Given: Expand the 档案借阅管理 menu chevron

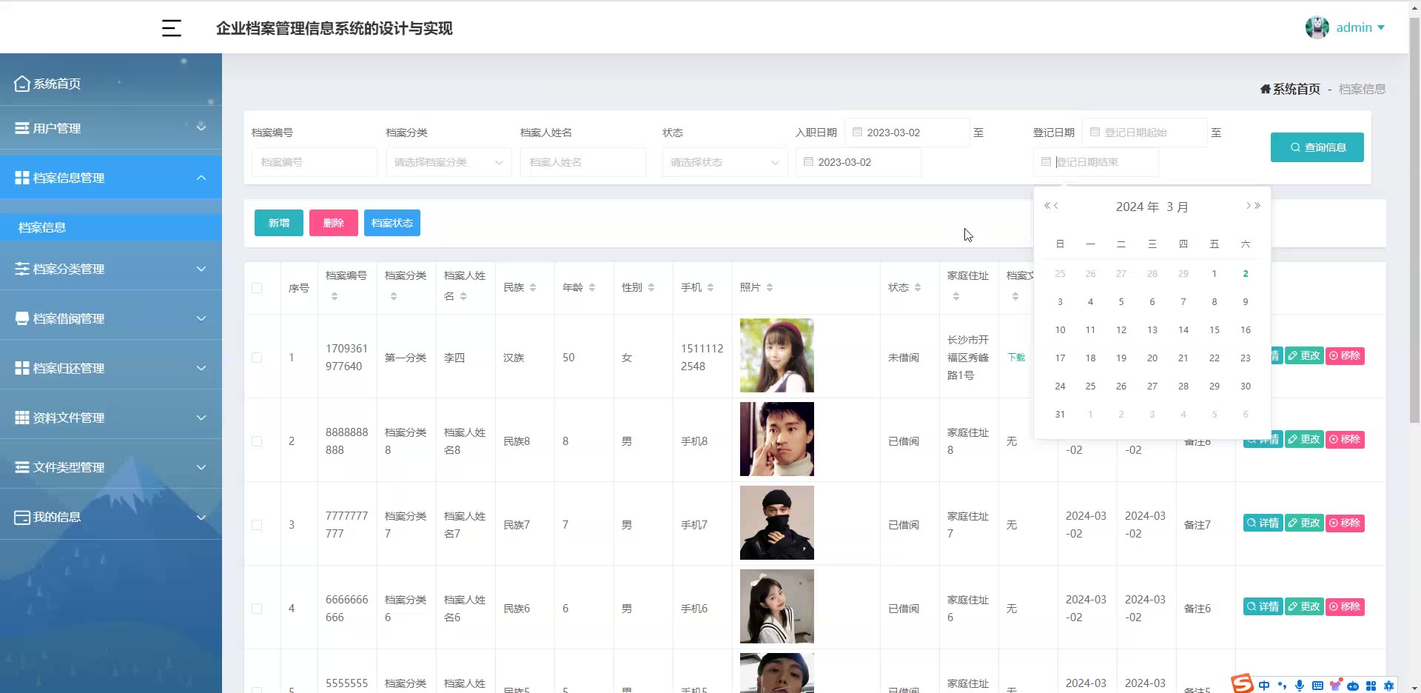Looking at the screenshot, I should (201, 318).
